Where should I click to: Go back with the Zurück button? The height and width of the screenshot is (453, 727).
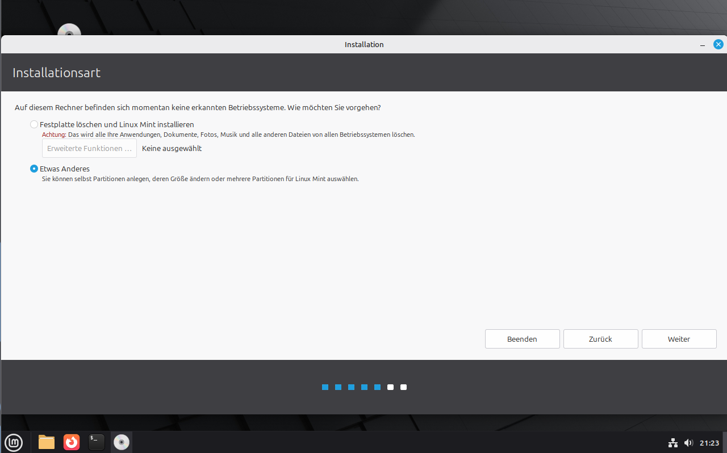[x=600, y=339]
